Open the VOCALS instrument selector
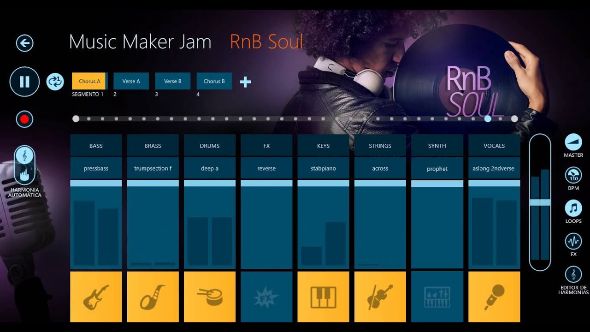The height and width of the screenshot is (332, 590). [494, 145]
